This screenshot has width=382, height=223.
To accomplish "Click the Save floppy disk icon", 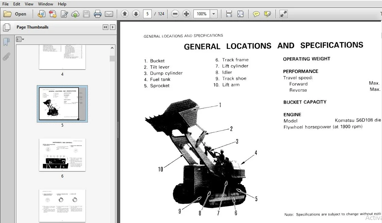I will [x=86, y=14].
